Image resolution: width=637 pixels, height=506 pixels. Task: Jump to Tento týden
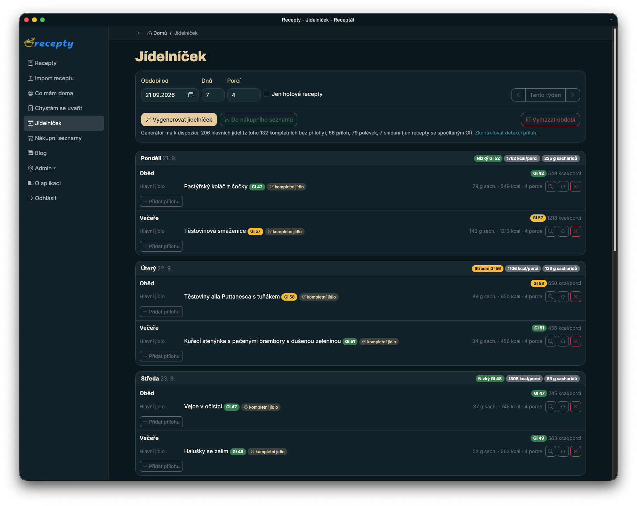(545, 95)
